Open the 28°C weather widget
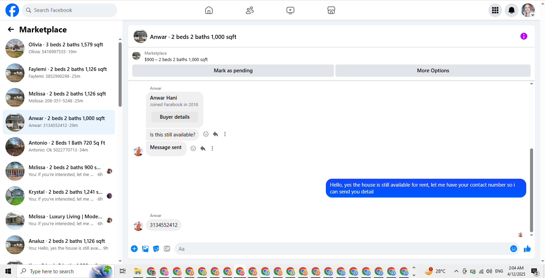This screenshot has width=545, height=278. pyautogui.click(x=435, y=271)
